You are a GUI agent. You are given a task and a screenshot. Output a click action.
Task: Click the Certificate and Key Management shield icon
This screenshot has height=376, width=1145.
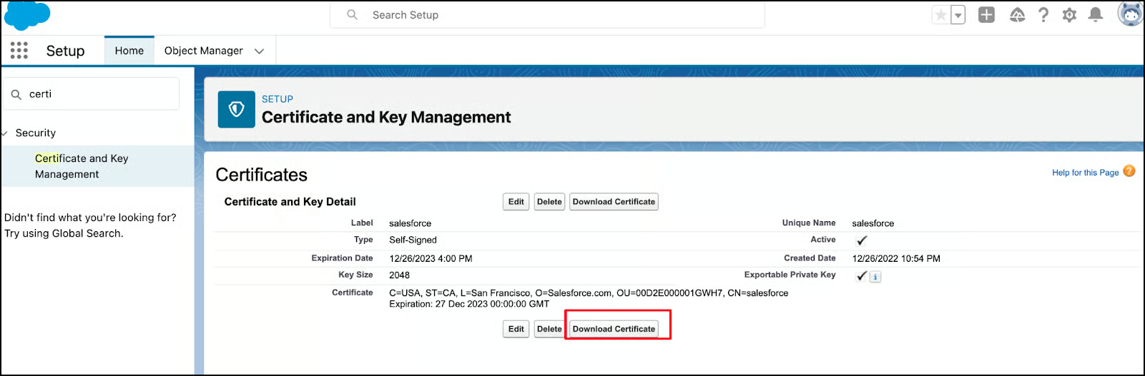[237, 109]
